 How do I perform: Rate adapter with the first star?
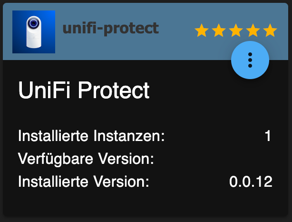point(202,30)
